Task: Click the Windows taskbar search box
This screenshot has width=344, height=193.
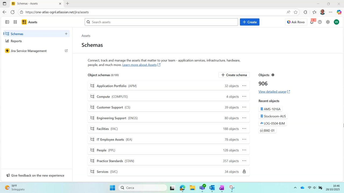Action: coord(143,188)
